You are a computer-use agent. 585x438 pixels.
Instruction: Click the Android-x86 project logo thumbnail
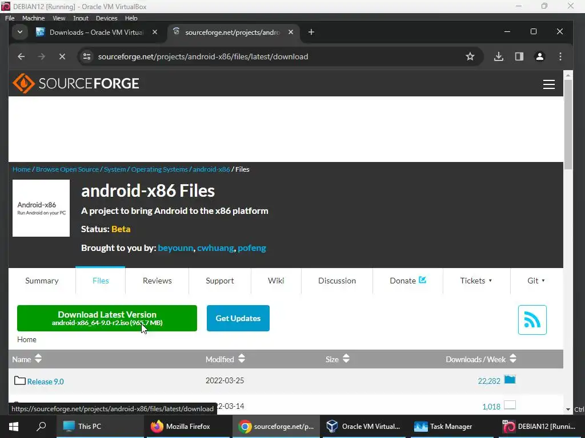click(x=41, y=208)
